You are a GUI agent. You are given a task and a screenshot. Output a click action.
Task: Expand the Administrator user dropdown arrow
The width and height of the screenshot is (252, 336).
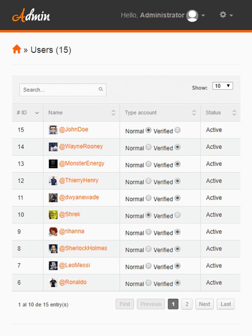[x=203, y=15]
